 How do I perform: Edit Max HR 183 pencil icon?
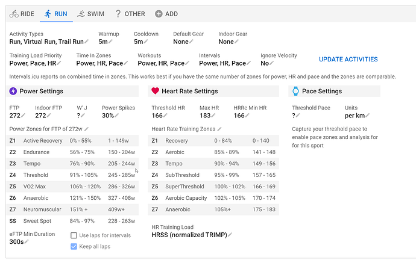pyautogui.click(x=213, y=115)
